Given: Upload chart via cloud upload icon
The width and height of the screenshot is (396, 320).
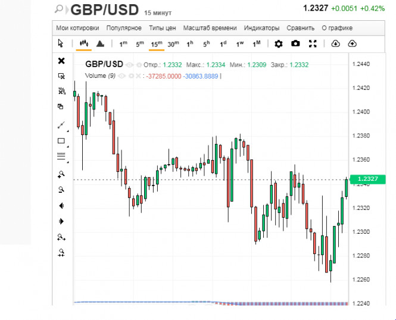Looking at the screenshot, I should 352,43.
